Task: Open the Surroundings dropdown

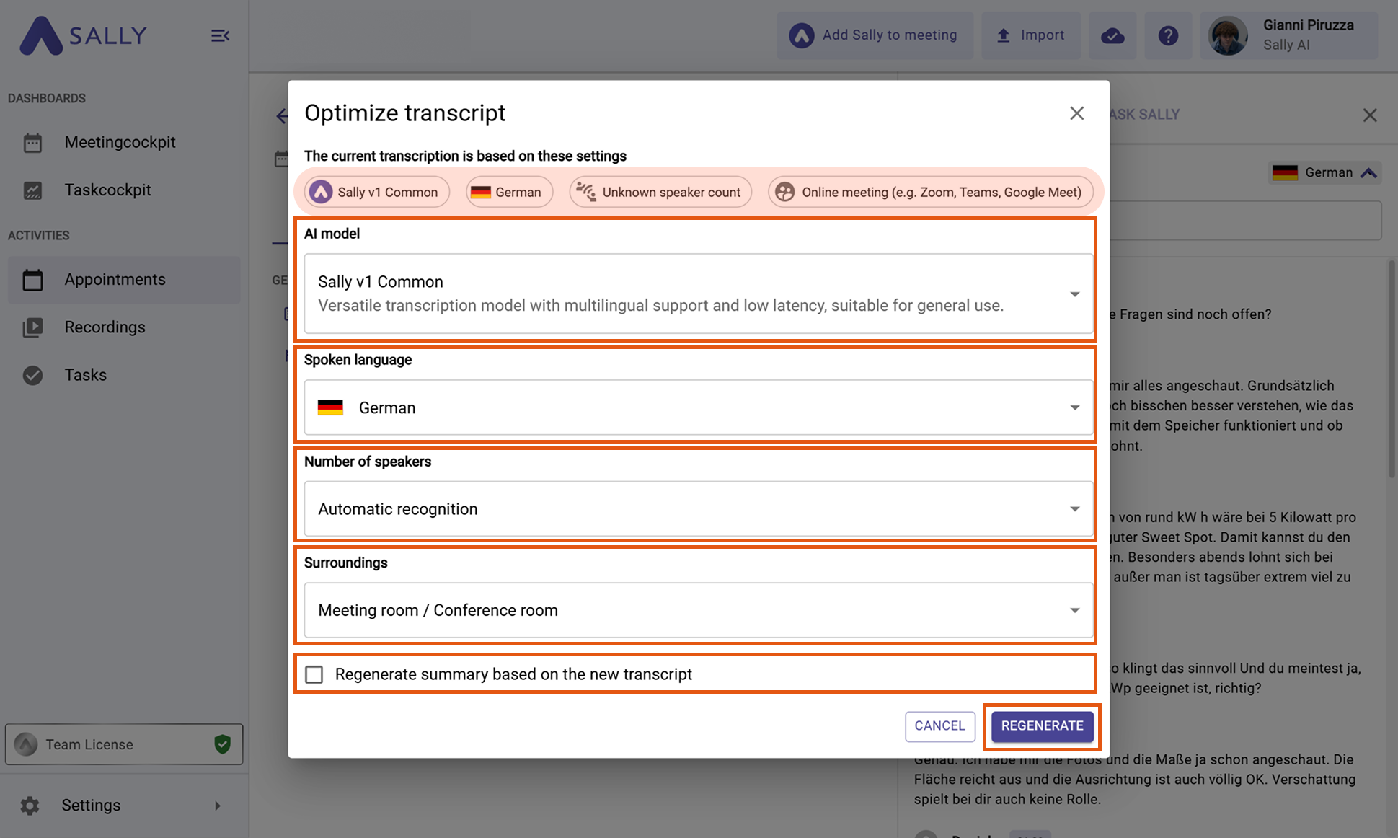Action: [x=698, y=610]
